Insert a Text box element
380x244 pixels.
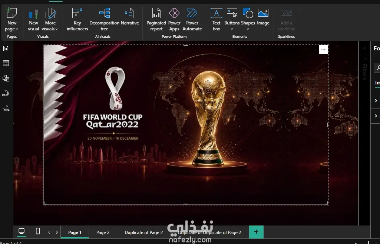[217, 19]
